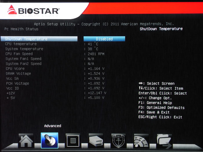Click the PCH Voltage entry
This screenshot has width=203, height=152.
(x=17, y=83)
